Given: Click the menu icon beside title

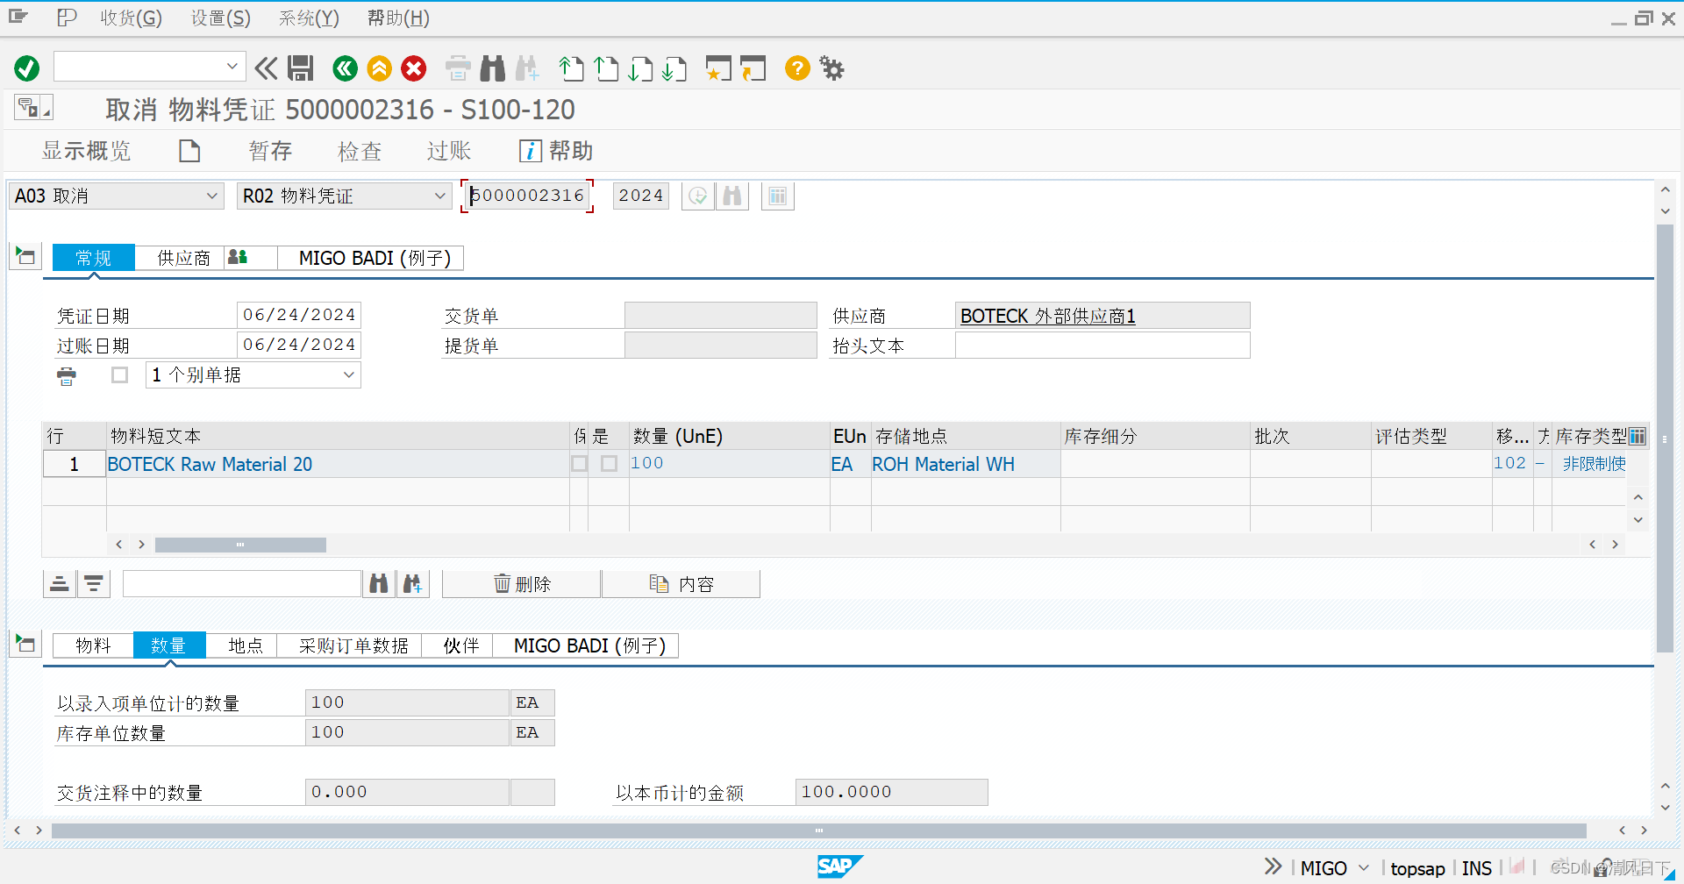Looking at the screenshot, I should pyautogui.click(x=33, y=108).
